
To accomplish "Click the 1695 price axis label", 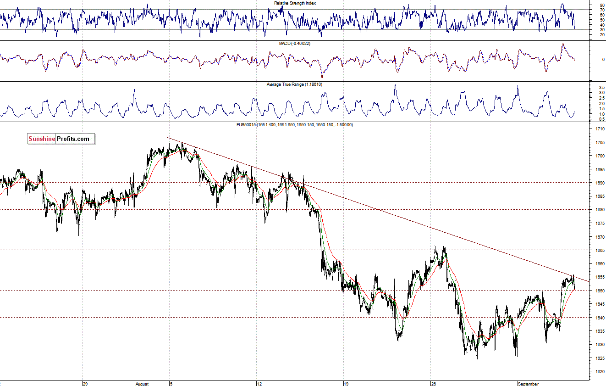I will point(600,169).
